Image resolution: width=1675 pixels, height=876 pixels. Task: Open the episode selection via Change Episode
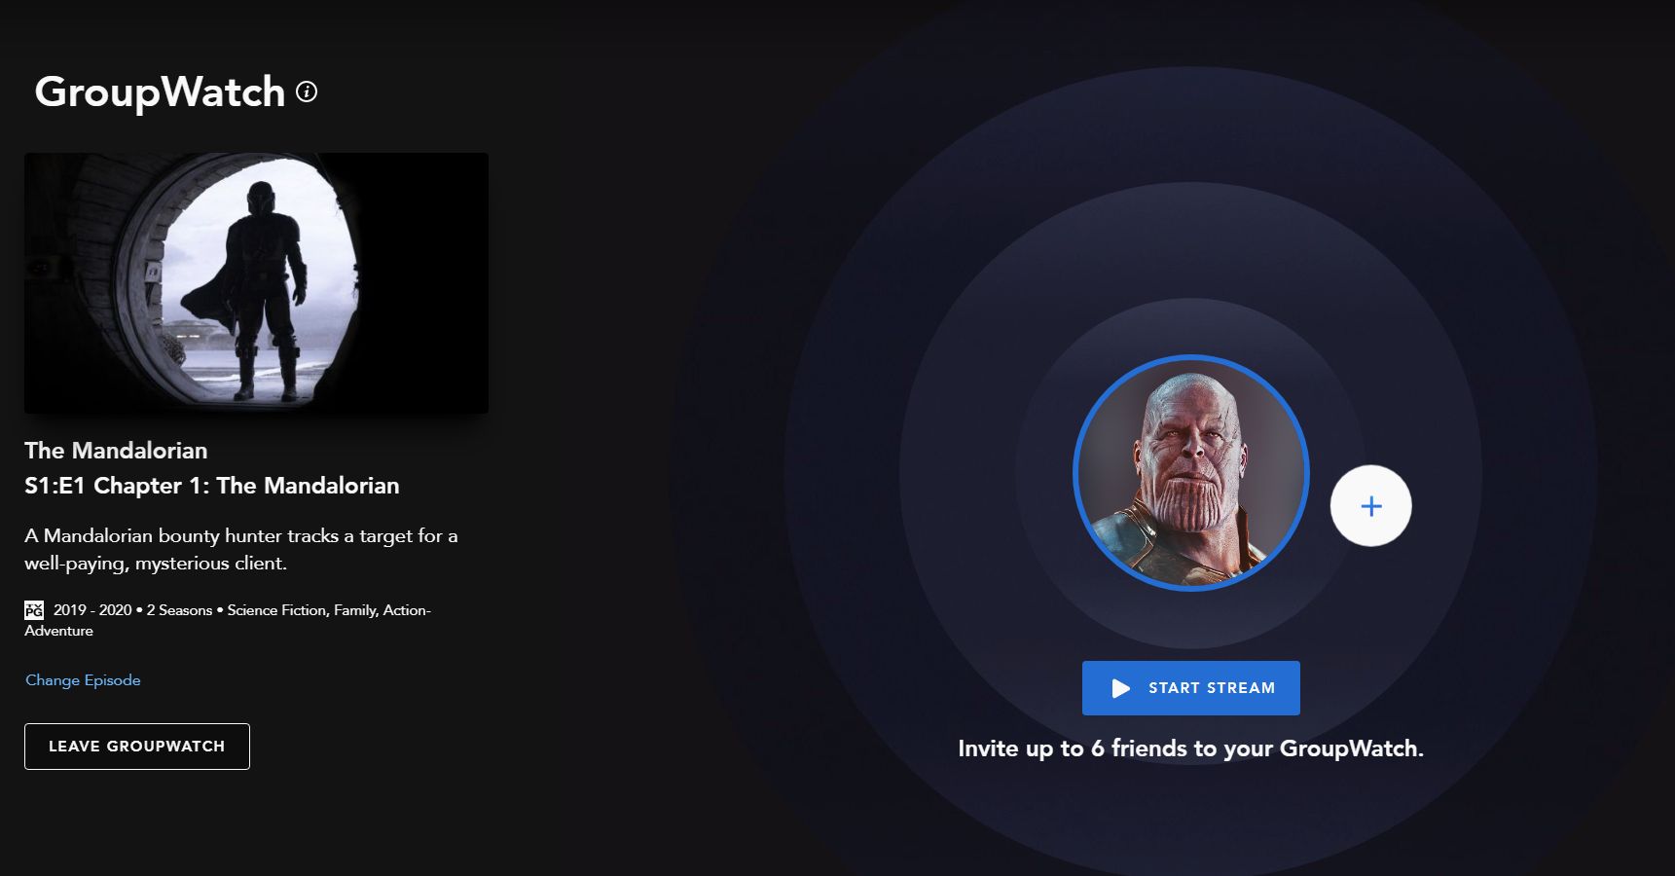pos(82,679)
